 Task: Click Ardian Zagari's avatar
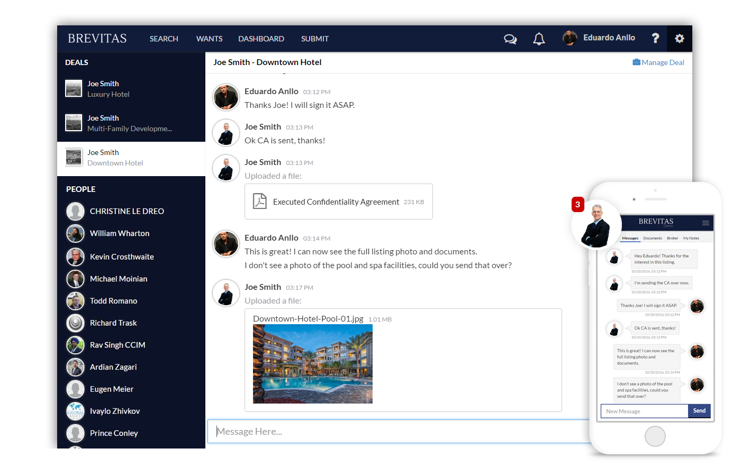pyautogui.click(x=76, y=367)
